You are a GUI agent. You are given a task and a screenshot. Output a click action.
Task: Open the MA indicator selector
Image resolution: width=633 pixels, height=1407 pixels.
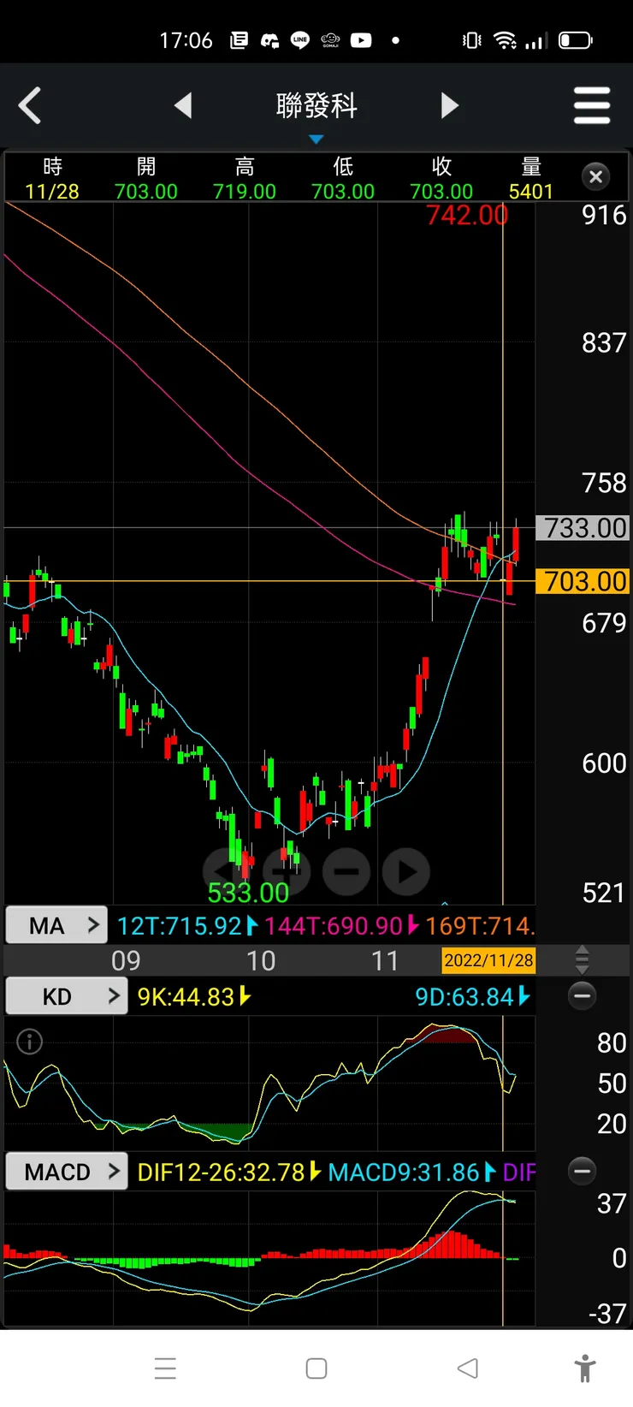click(x=56, y=925)
